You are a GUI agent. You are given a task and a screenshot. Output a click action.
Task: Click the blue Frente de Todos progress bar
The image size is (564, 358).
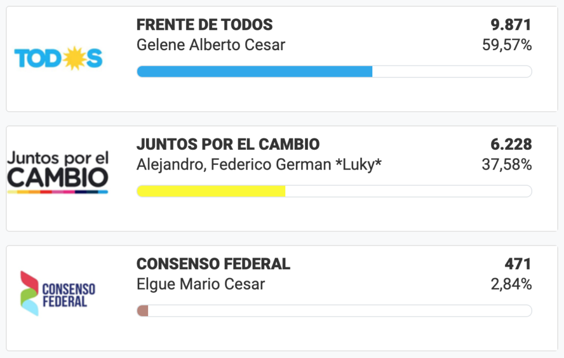[254, 72]
